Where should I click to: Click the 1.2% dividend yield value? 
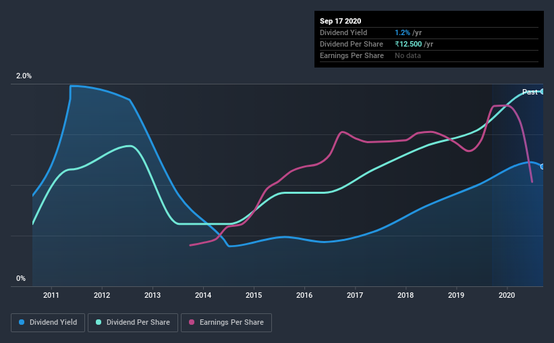402,32
